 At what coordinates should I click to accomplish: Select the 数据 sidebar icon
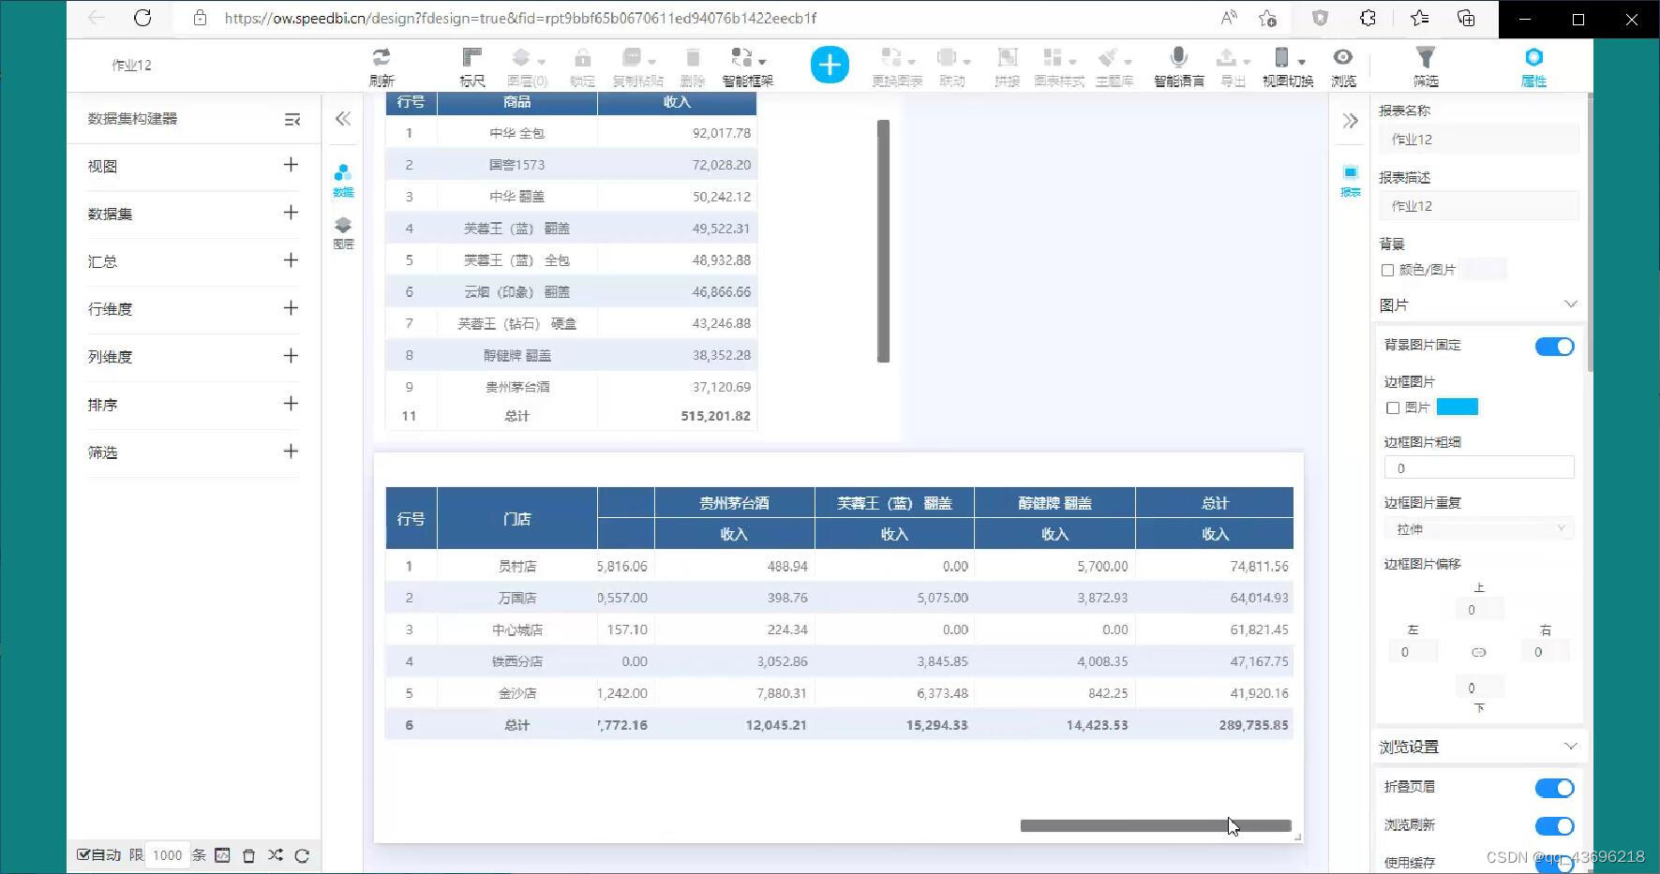coord(343,181)
